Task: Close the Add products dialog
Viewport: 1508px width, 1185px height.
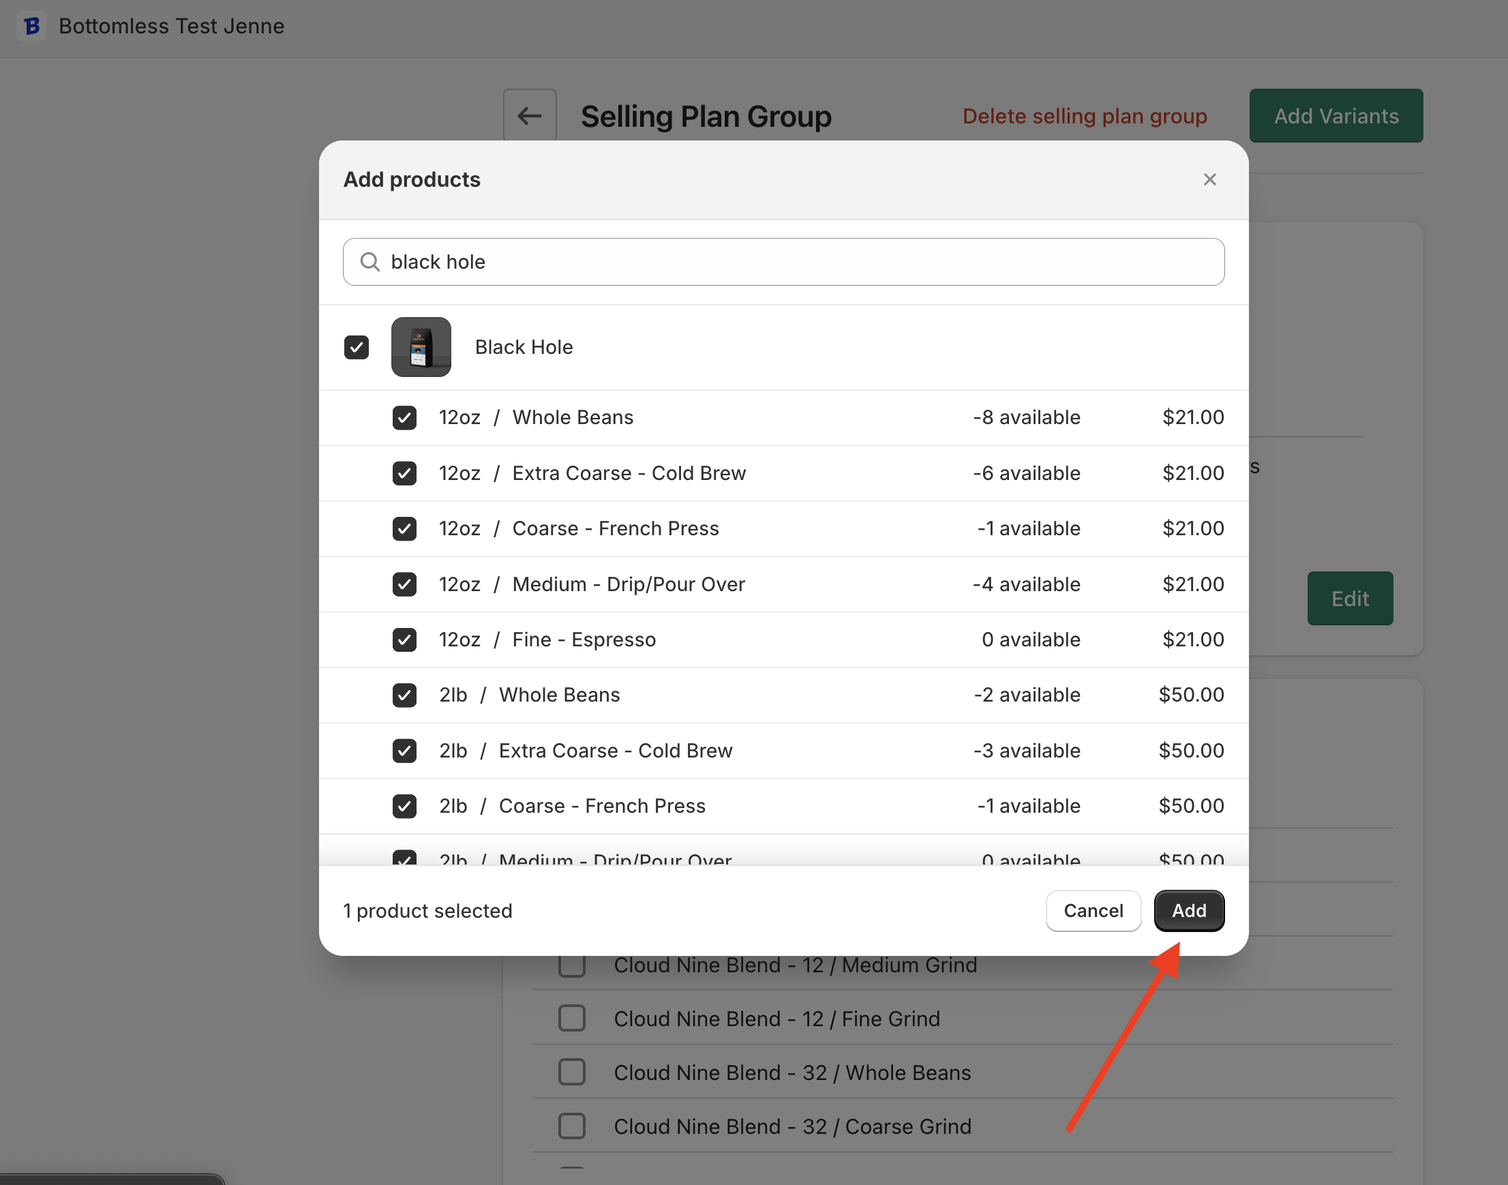Action: coord(1209,180)
